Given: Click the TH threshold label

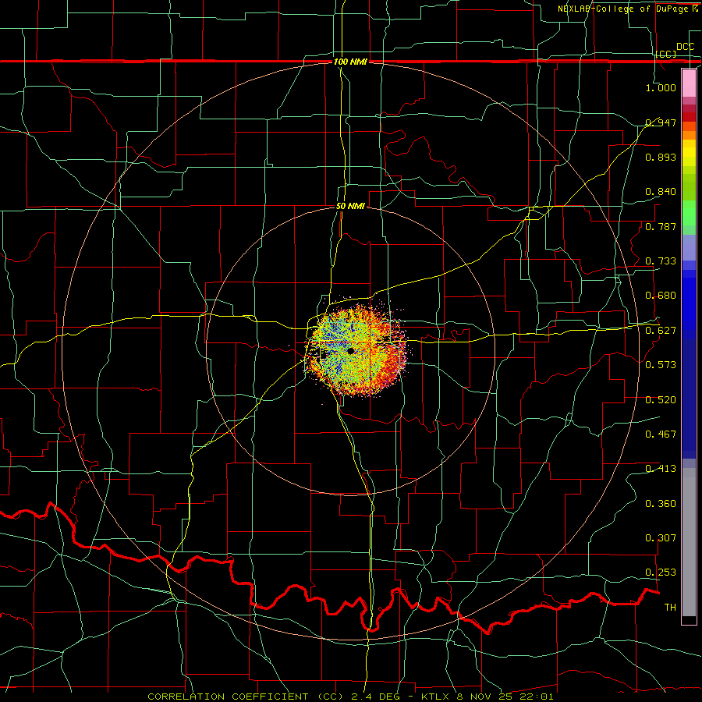Looking at the screenshot, I should pyautogui.click(x=670, y=608).
